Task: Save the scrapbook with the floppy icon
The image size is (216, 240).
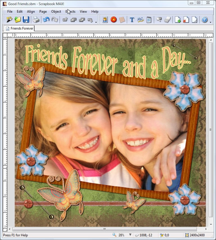Action: click(x=26, y=20)
